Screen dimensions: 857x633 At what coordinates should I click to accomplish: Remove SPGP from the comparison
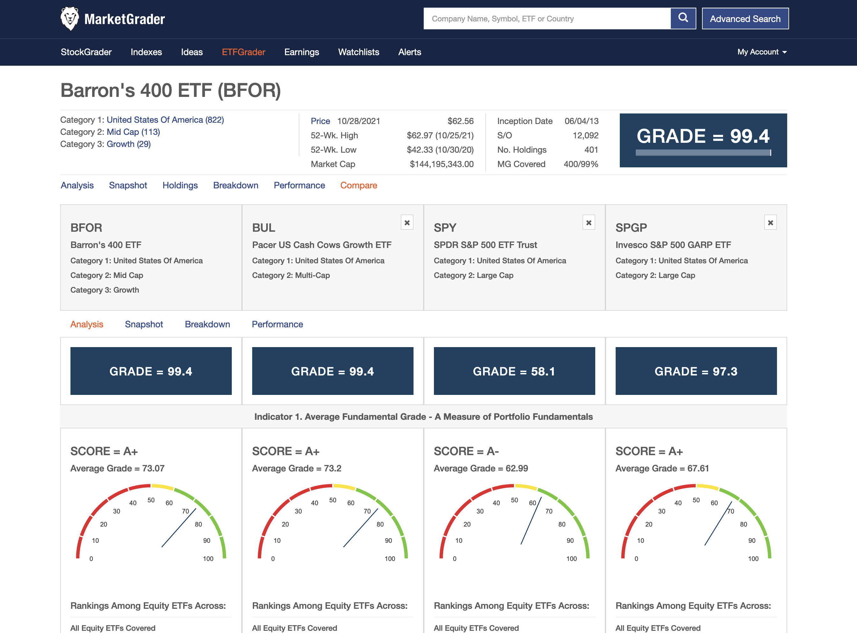(770, 222)
